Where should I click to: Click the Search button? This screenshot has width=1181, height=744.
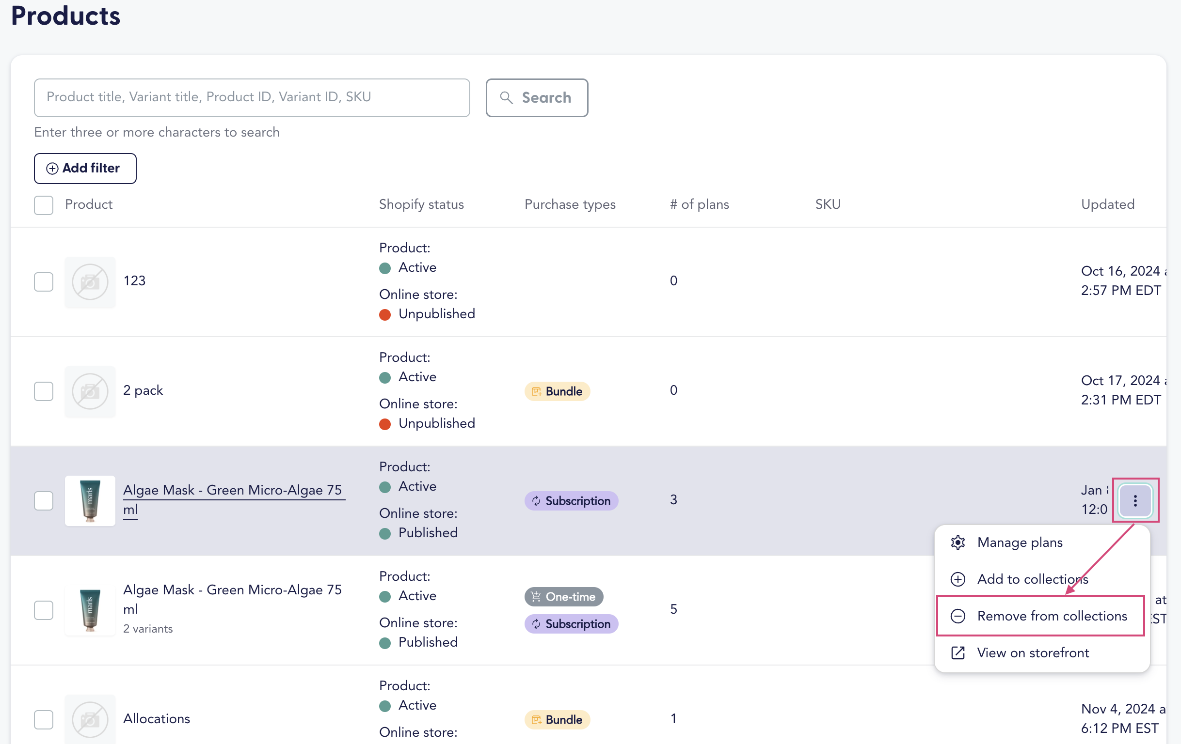(x=537, y=97)
